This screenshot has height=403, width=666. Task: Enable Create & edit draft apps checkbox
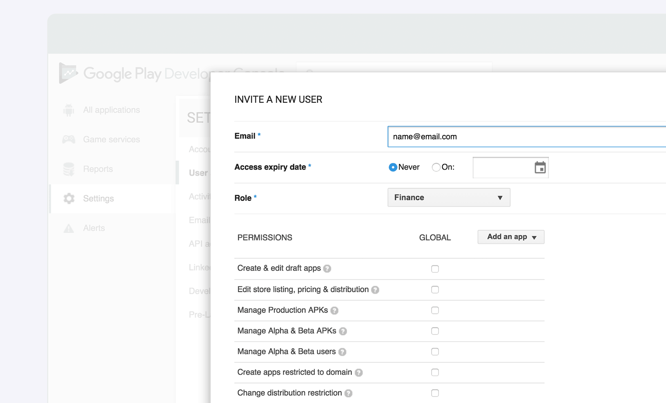435,269
